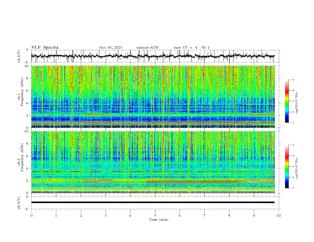Screen dimensions: 314x242
Task: Click the "7" tick on the time axis
Action: coord(205,216)
